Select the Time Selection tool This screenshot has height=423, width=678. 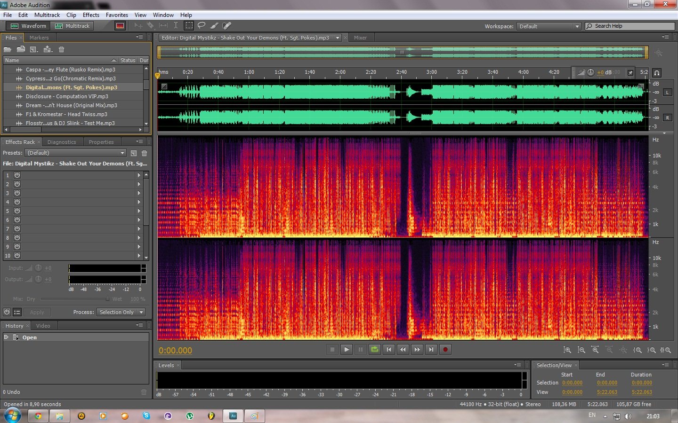point(176,26)
